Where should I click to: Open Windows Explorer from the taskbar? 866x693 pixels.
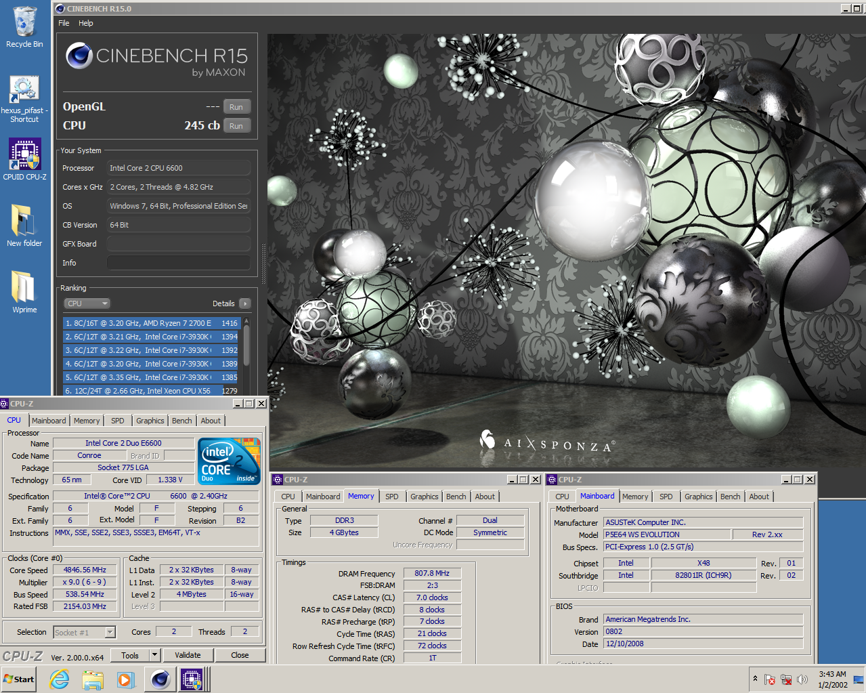tap(93, 679)
